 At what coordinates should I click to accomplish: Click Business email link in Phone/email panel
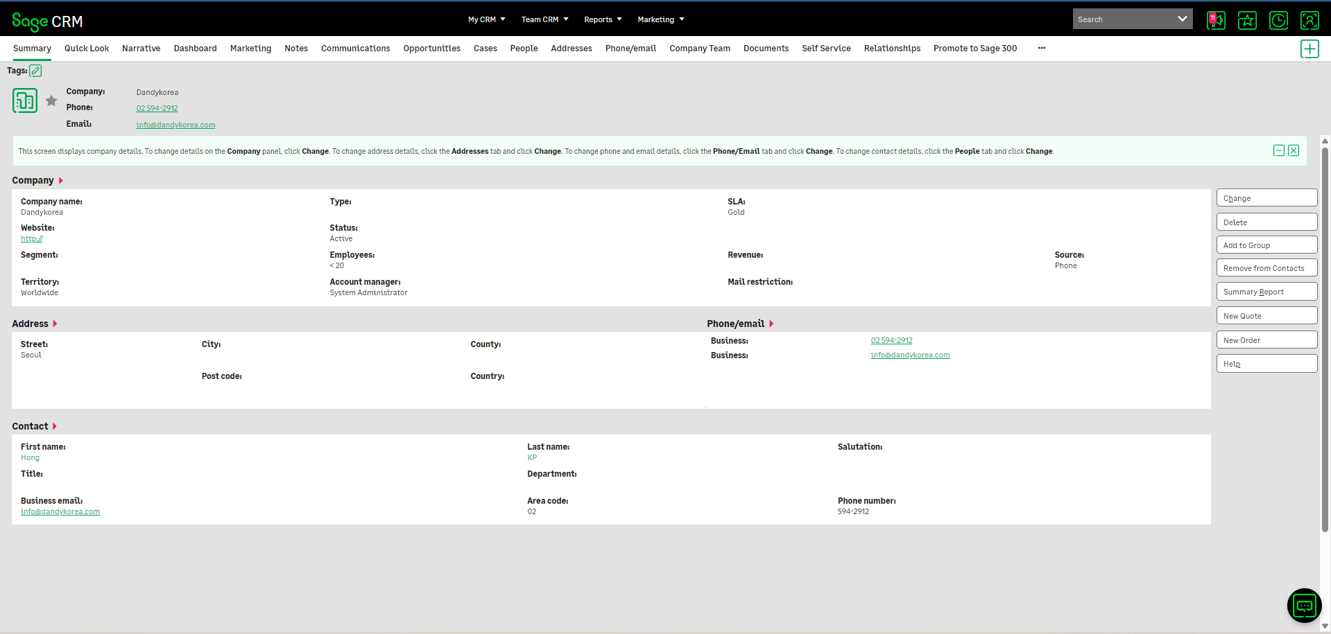910,355
